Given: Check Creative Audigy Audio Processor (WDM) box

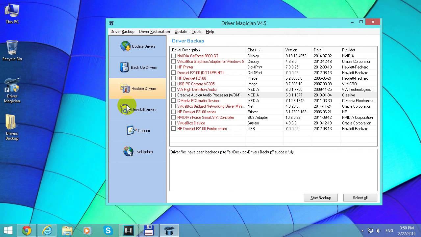Looking at the screenshot, I should click(173, 95).
